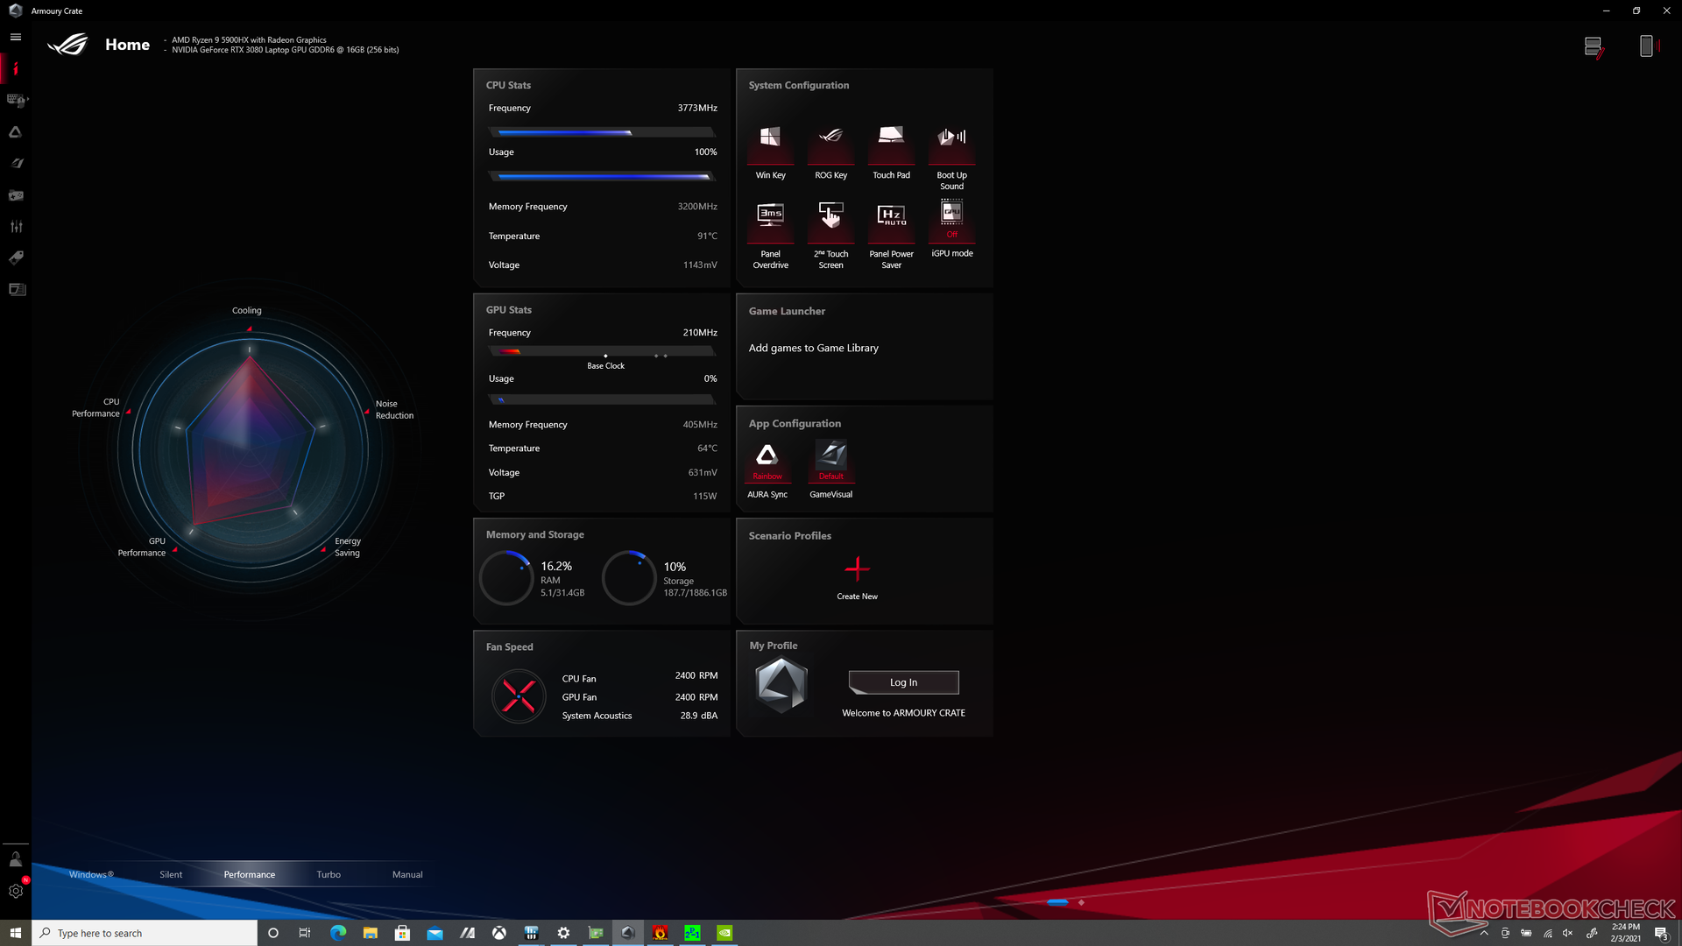Click the layout view icon top right
This screenshot has height=946, width=1682.
1594,46
